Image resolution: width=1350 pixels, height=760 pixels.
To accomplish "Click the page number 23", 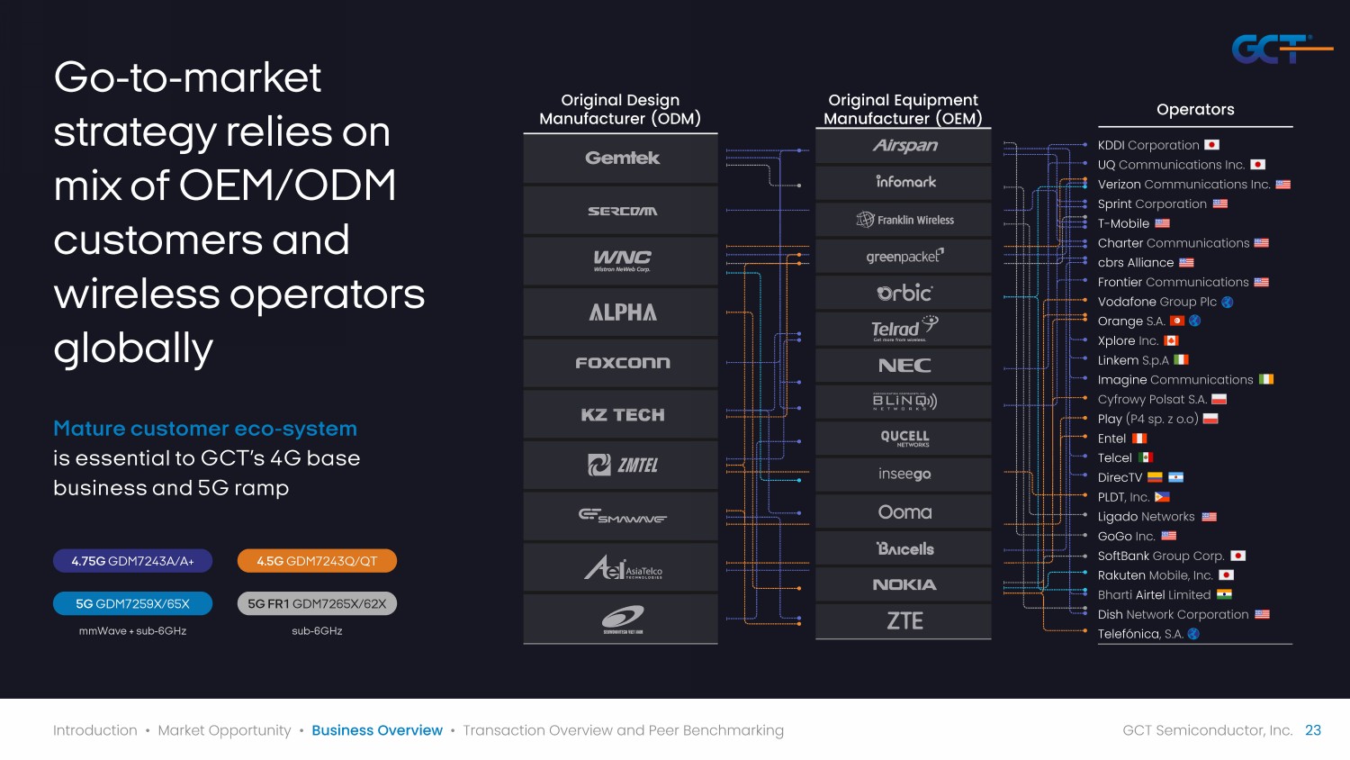I will (1313, 730).
